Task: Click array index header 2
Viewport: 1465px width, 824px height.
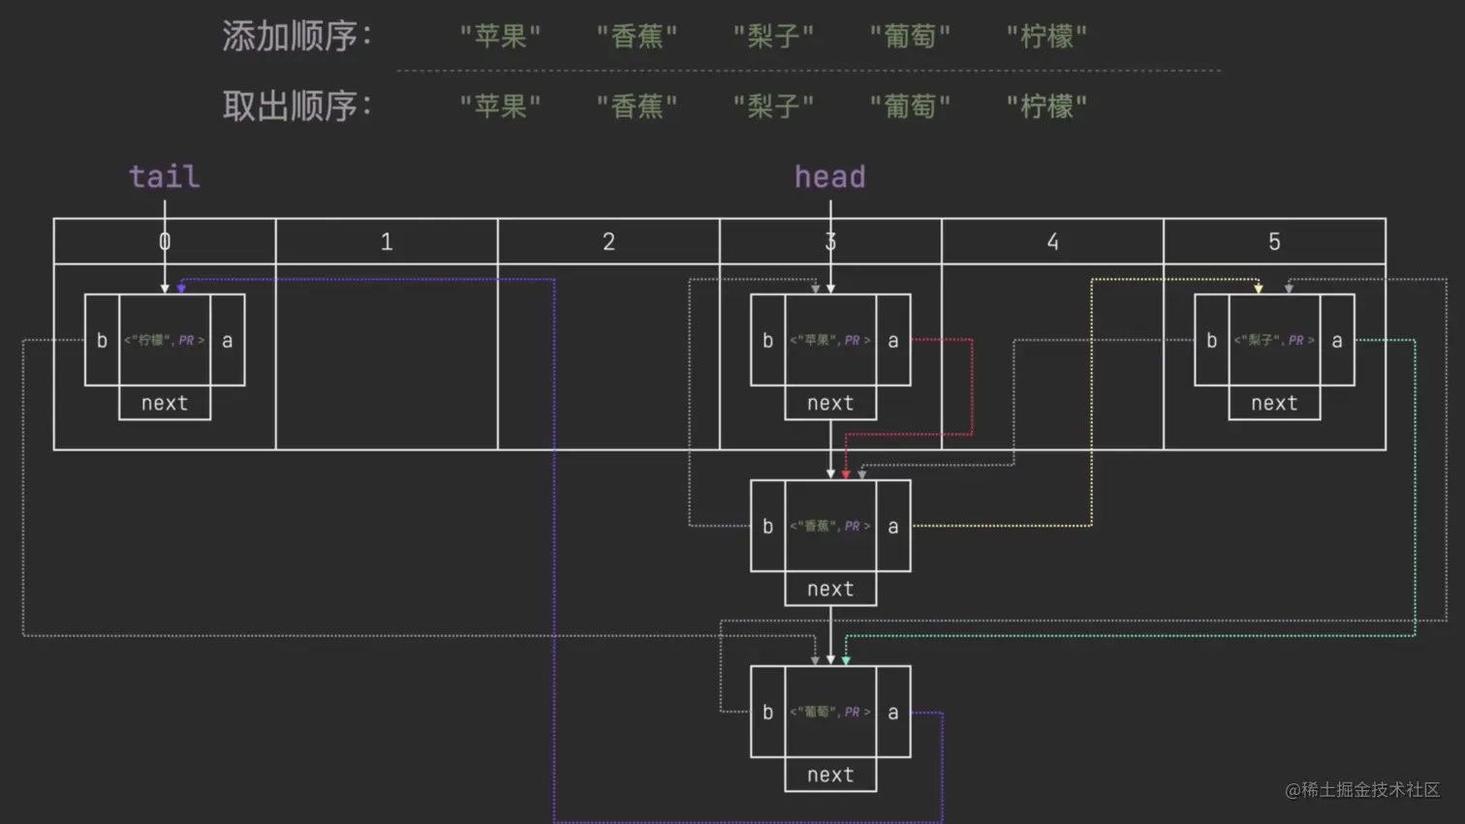Action: [608, 241]
